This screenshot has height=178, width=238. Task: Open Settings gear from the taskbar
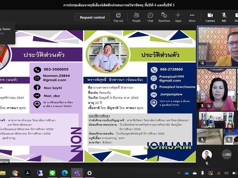coord(89,173)
